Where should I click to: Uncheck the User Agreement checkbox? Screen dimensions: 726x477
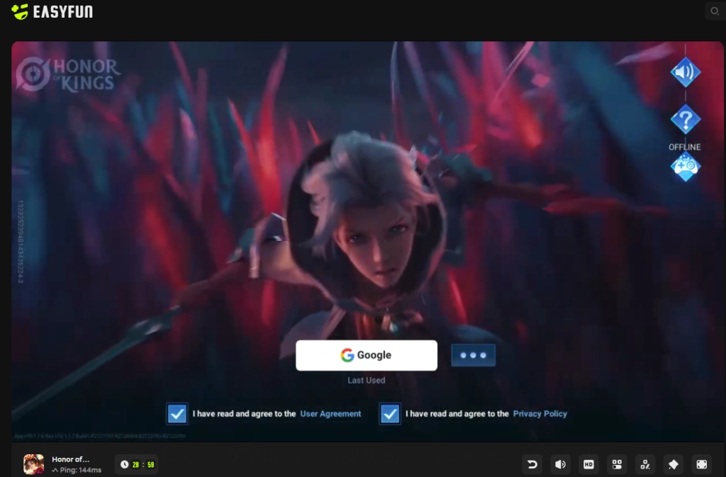pyautogui.click(x=177, y=414)
